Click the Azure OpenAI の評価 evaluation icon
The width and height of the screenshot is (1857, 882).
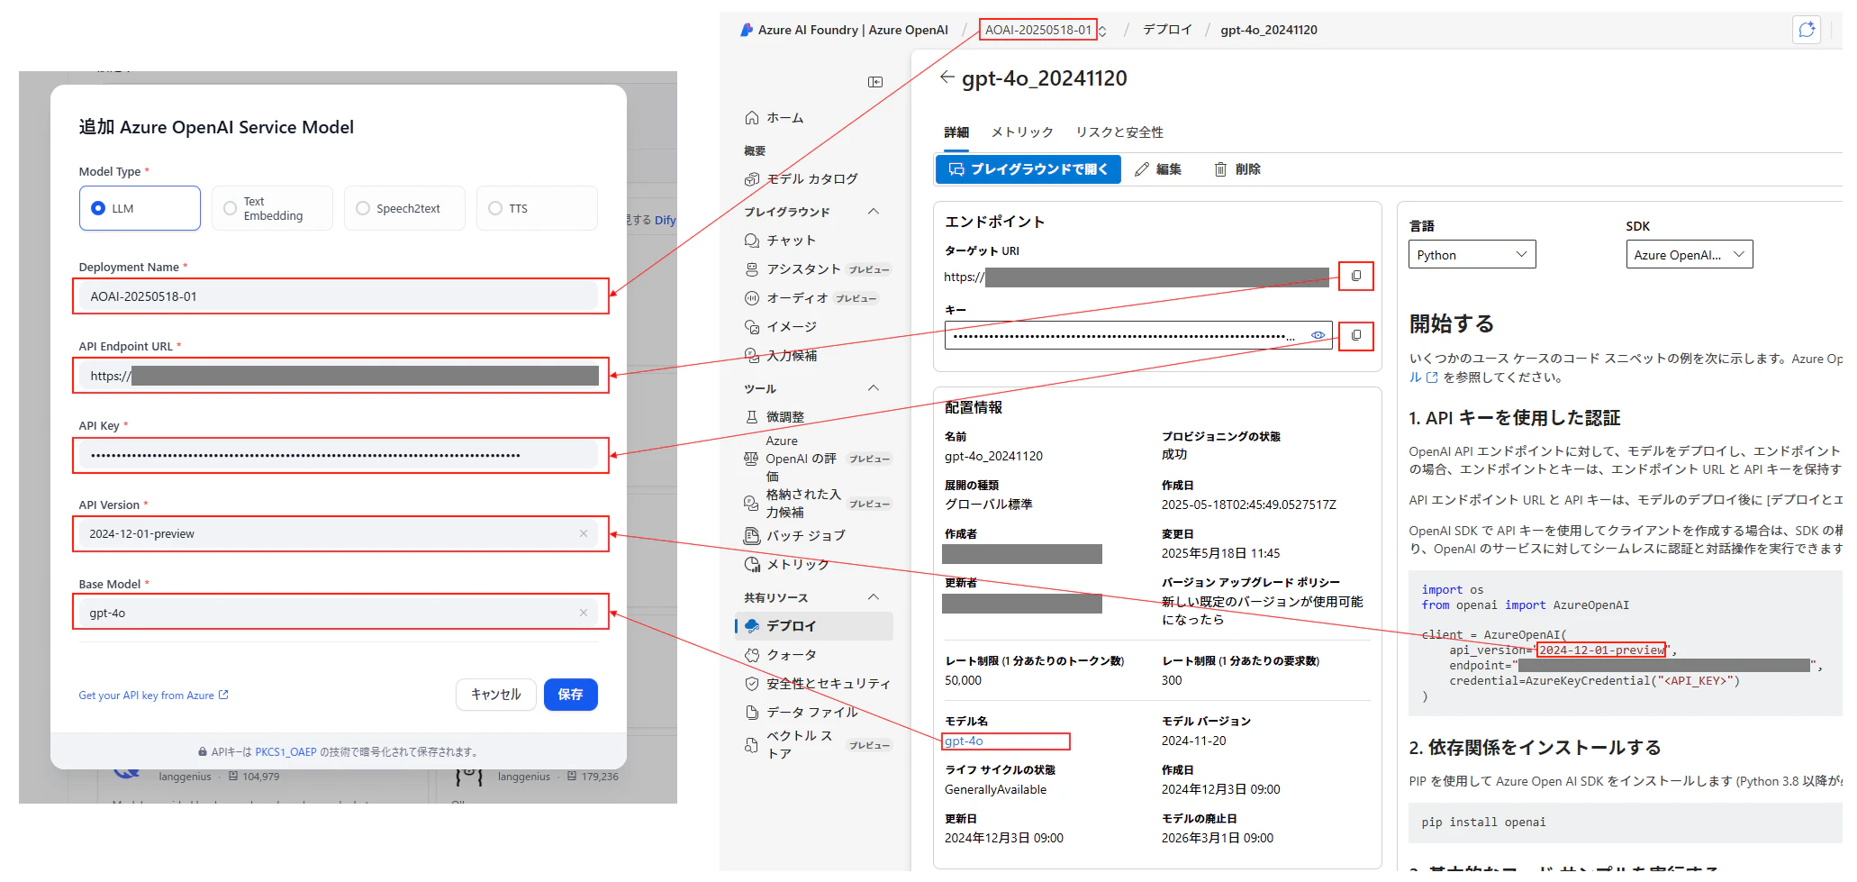pos(751,459)
